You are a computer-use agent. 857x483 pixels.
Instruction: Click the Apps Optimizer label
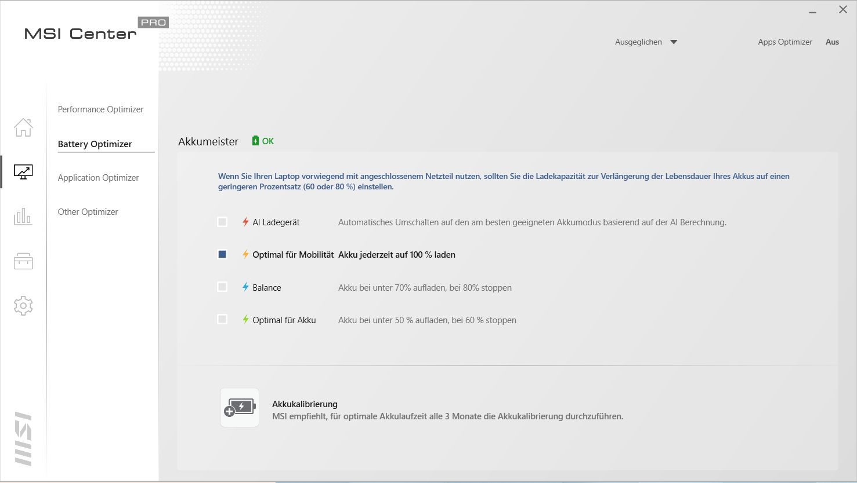(x=785, y=42)
